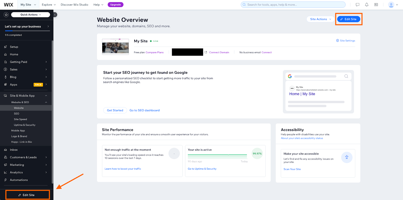
Task: Open the Explore menu
Action: coord(49,5)
